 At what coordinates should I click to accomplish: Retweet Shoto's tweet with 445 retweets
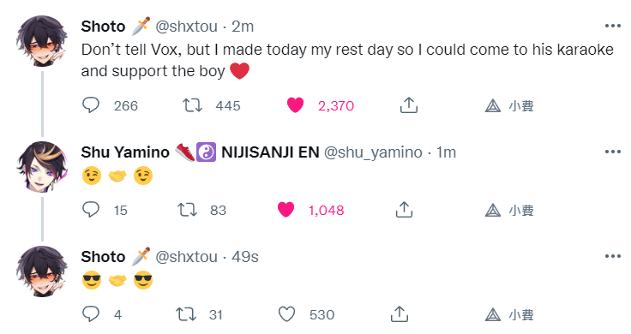click(x=192, y=105)
